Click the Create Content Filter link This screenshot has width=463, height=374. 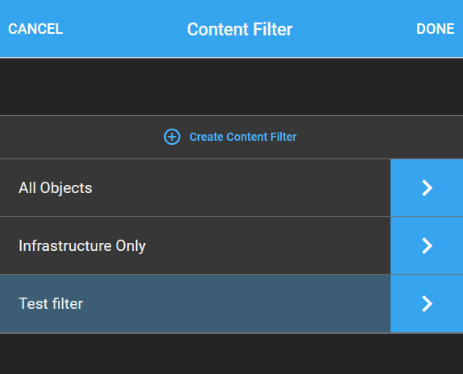[x=242, y=137]
